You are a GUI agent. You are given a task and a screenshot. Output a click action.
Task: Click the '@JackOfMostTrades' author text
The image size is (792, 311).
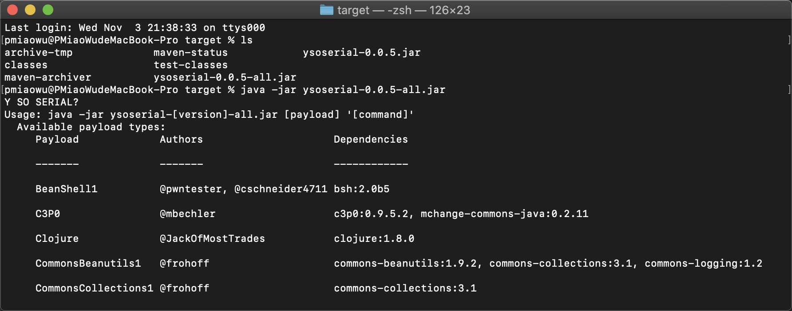click(x=212, y=239)
